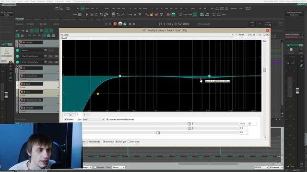Viewport: 307px width, 172px height.
Task: Click the MIDI editor horizontal scrollbar
Action: tap(208, 164)
